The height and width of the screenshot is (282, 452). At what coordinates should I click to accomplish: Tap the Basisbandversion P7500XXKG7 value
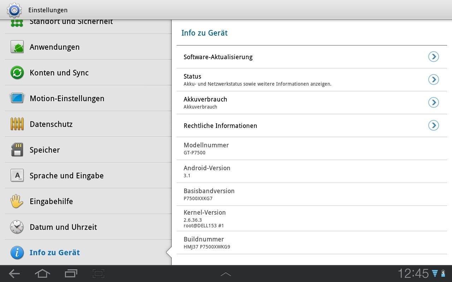coord(198,198)
